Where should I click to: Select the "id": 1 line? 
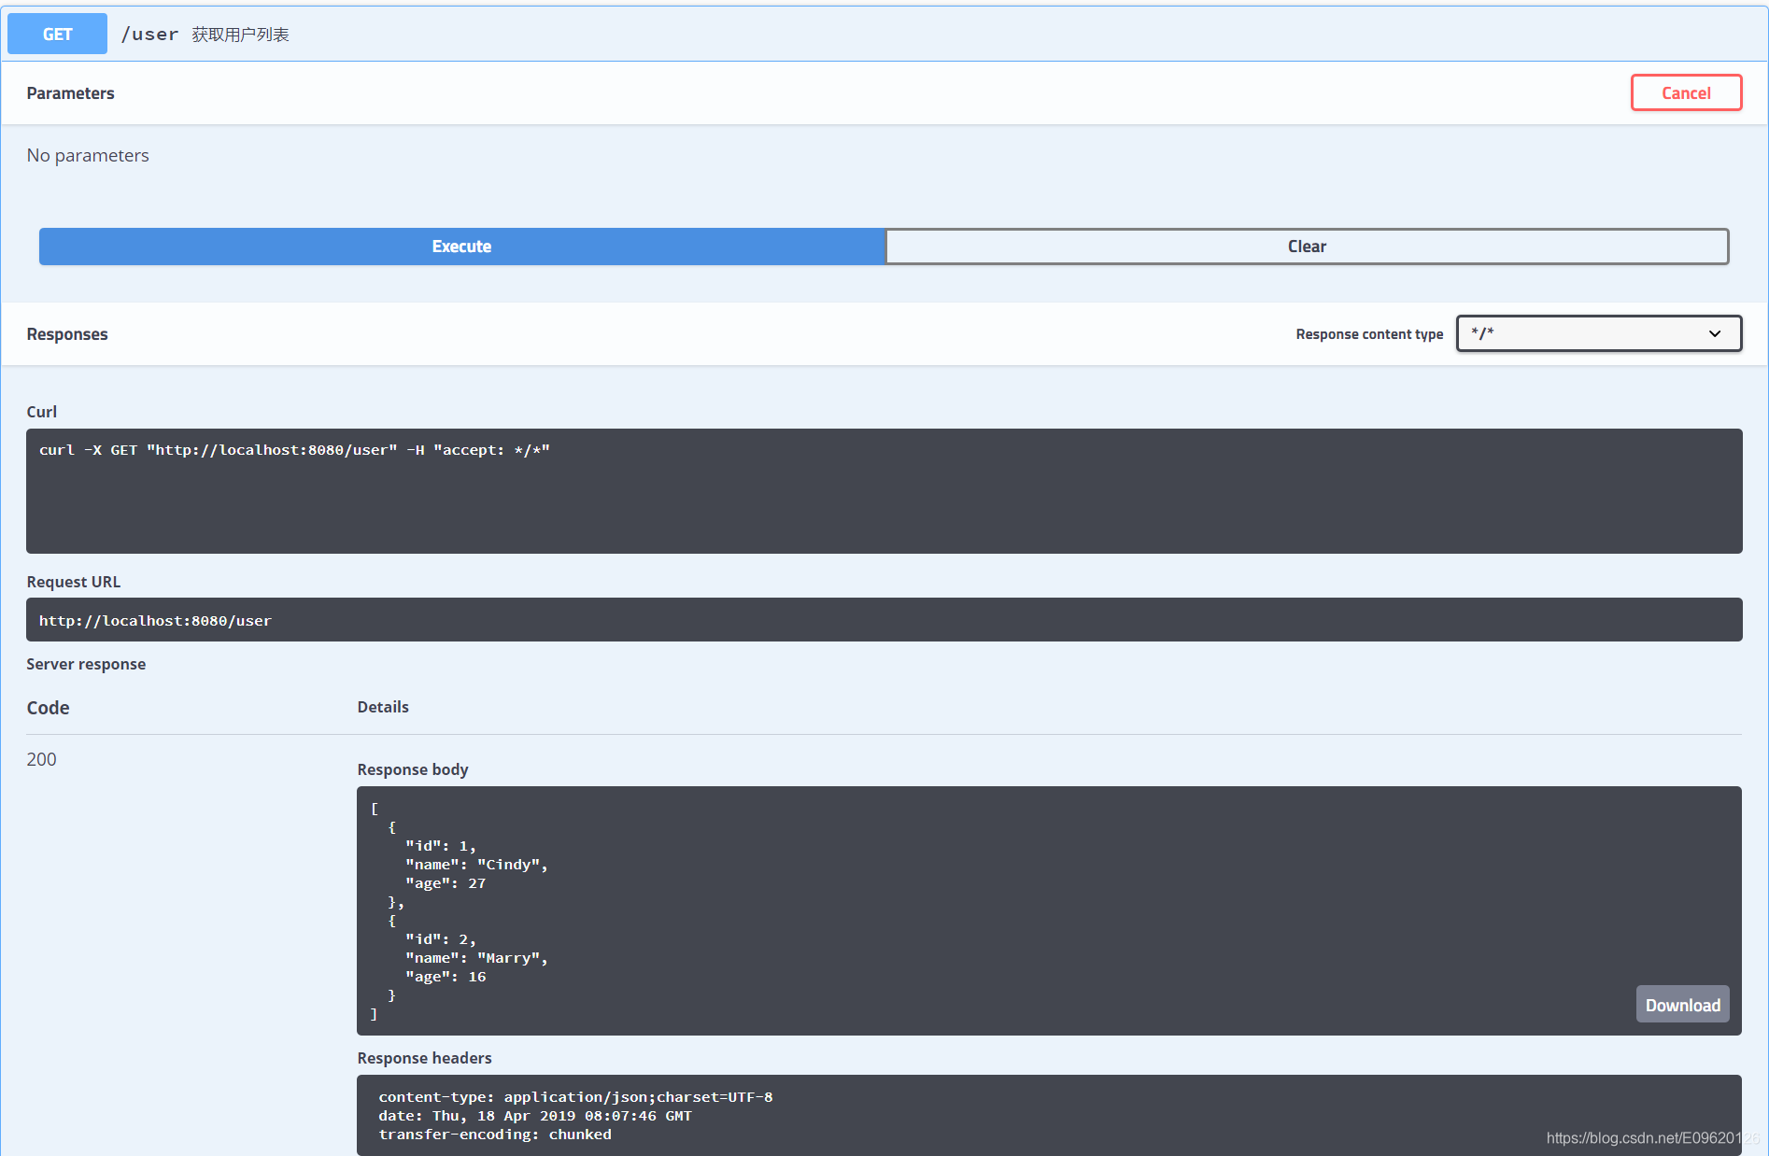click(441, 846)
